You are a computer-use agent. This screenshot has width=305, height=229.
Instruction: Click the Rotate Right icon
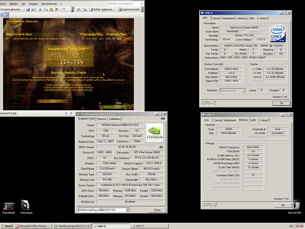coord(85,9)
